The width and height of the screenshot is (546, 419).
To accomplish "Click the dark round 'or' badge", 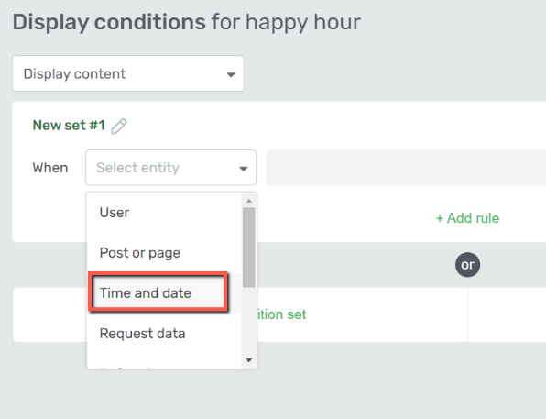I will [x=467, y=265].
